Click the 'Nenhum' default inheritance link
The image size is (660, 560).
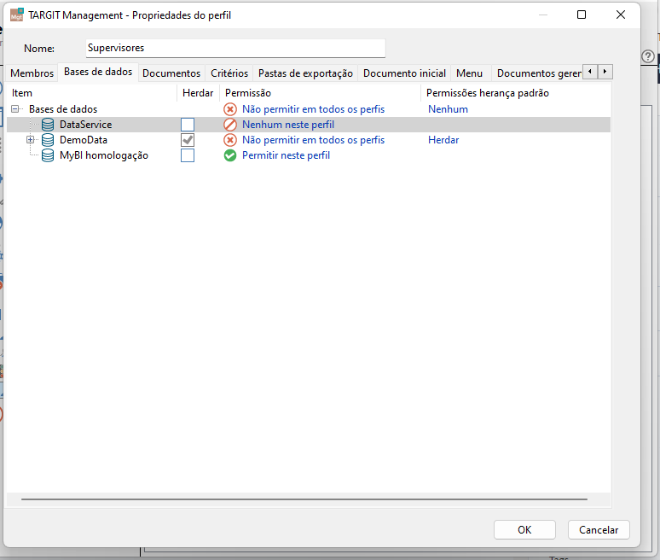(x=448, y=109)
